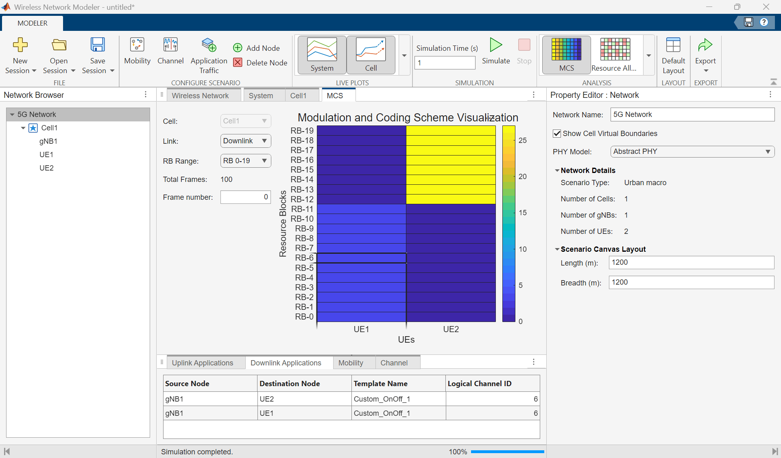
Task: Click the Save Session icon
Action: [x=98, y=45]
